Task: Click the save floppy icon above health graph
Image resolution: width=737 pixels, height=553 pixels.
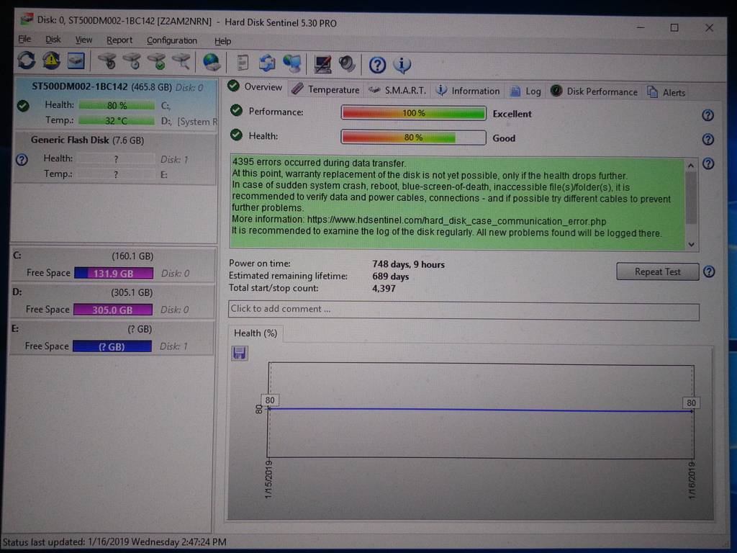Action: click(240, 354)
